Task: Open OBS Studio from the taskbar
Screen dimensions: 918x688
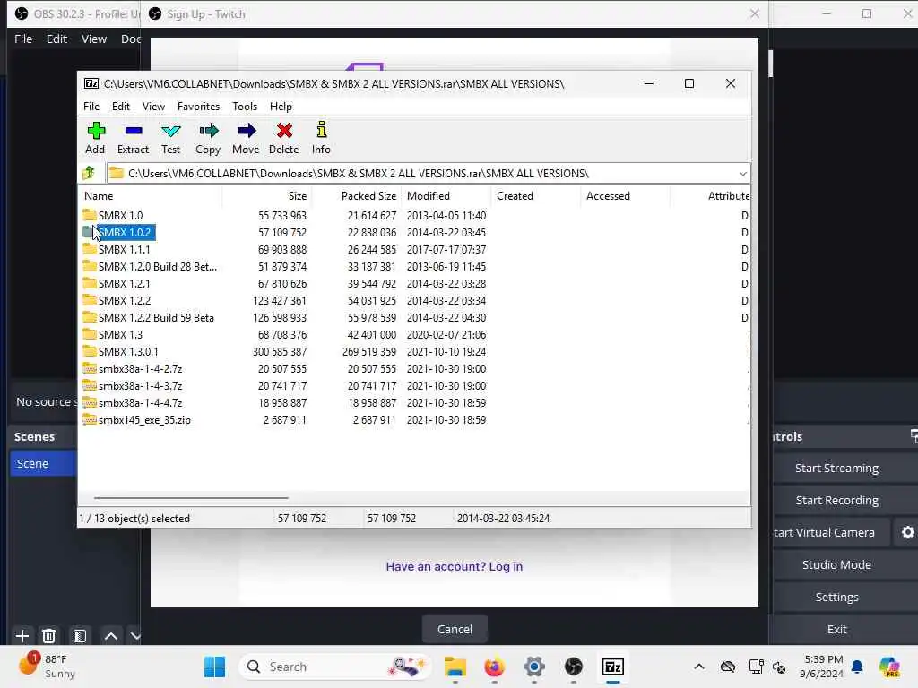Action: coord(574,666)
